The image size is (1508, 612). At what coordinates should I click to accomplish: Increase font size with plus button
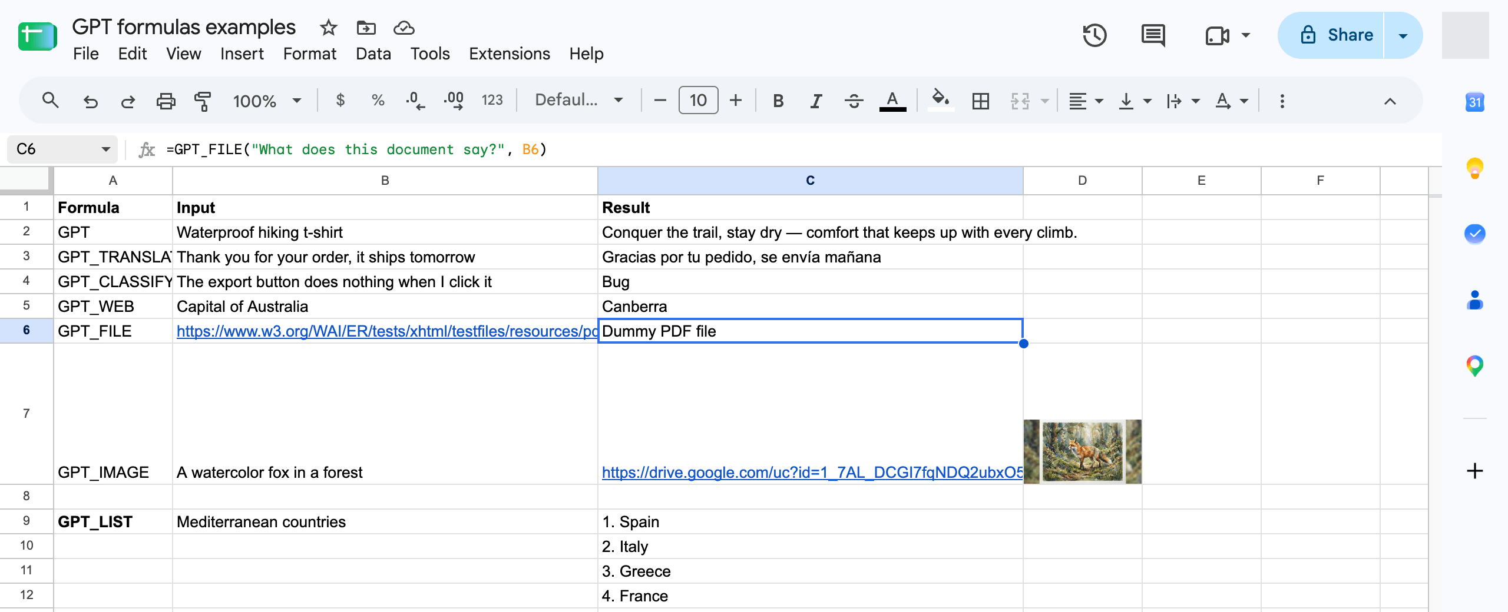coord(736,101)
